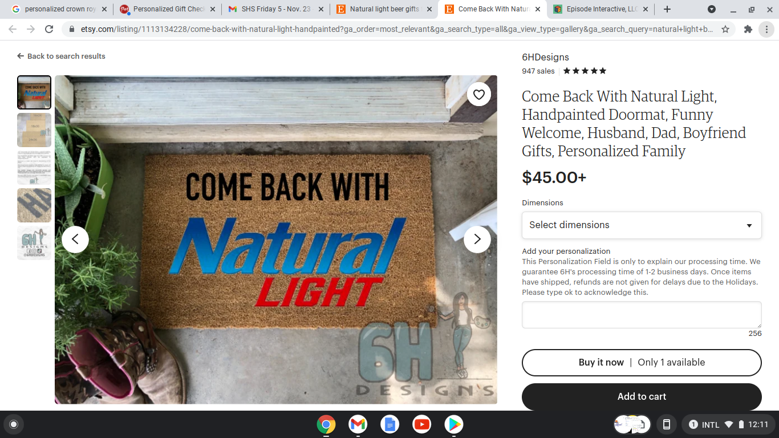
Task: Open the Chrome extensions puzzle icon
Action: click(x=748, y=29)
